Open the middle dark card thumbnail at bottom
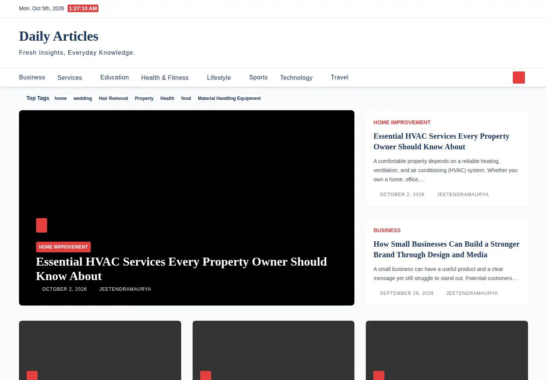Image resolution: width=547 pixels, height=380 pixels. [273, 350]
